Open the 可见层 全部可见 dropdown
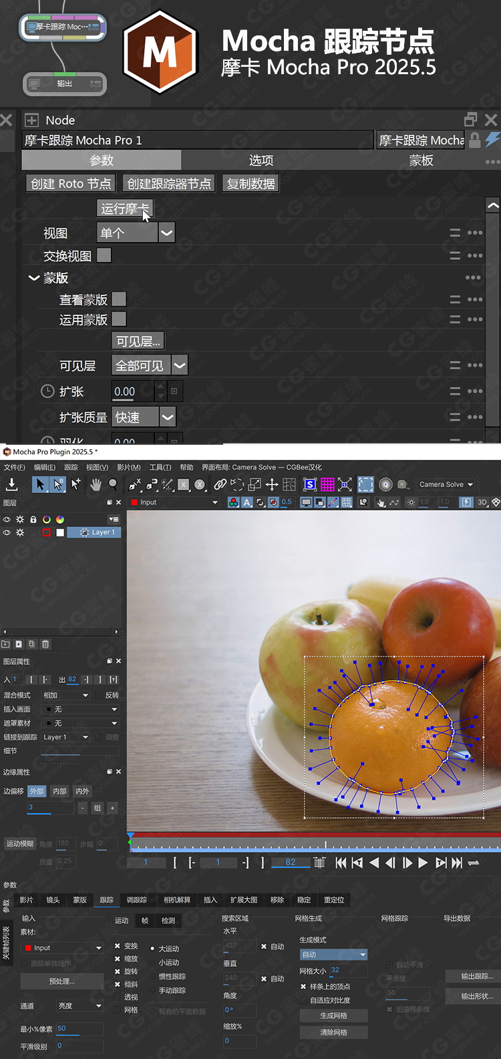This screenshot has width=501, height=1059. pyautogui.click(x=150, y=365)
